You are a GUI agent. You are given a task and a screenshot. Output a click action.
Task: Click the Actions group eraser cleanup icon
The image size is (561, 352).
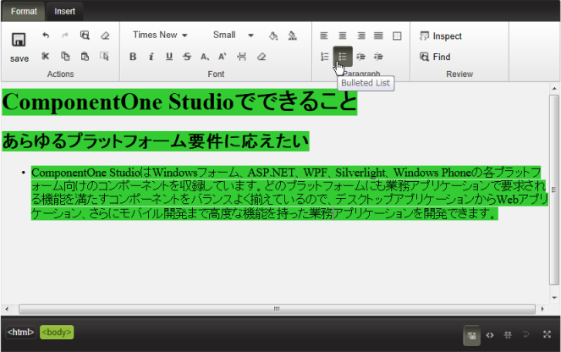105,35
